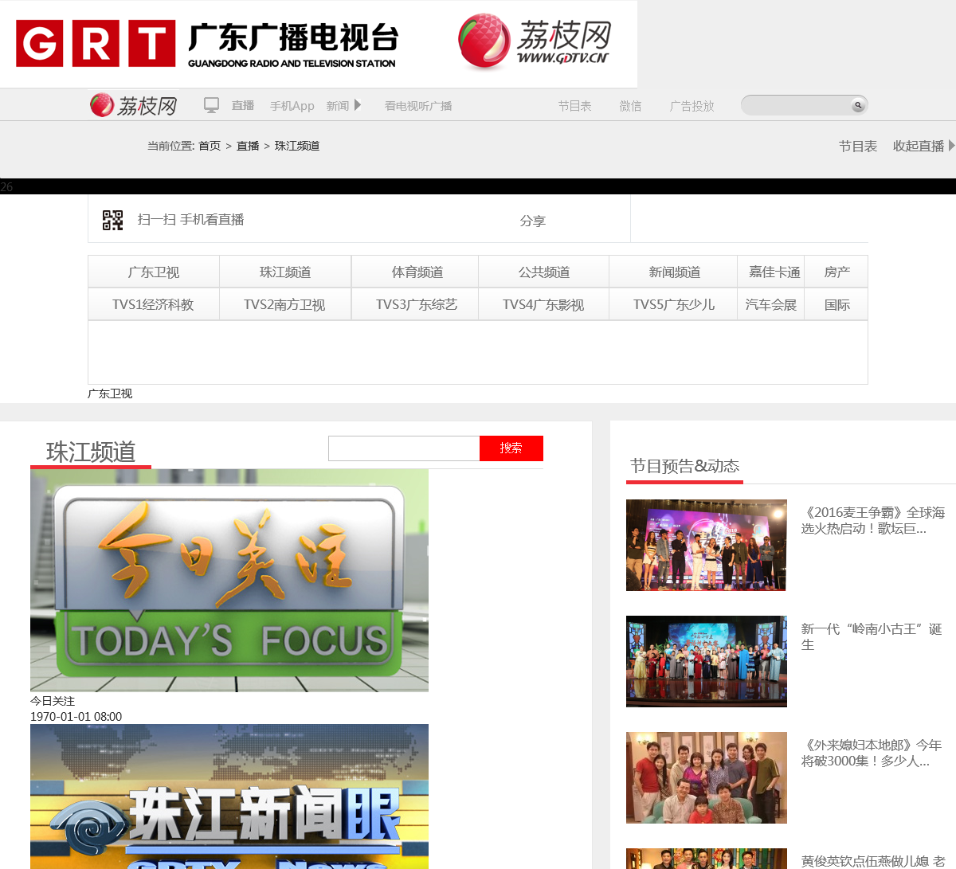Open the 珠江新闻眼 program thumbnail

(x=229, y=797)
